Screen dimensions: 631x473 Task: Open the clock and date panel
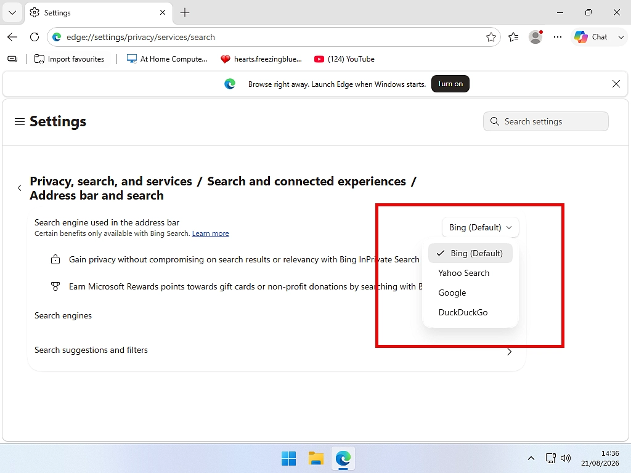click(600, 458)
